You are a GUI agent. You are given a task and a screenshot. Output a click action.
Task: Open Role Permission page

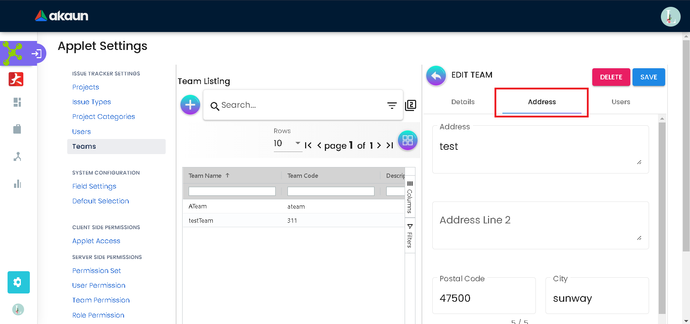click(x=98, y=315)
